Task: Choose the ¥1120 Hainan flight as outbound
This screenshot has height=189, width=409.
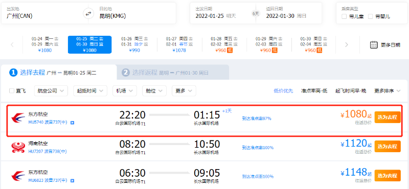Action: (x=388, y=146)
